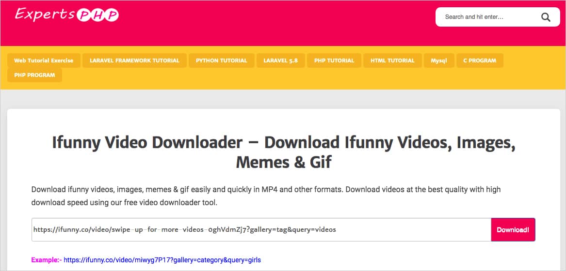Open the PHP Program category

(34, 75)
